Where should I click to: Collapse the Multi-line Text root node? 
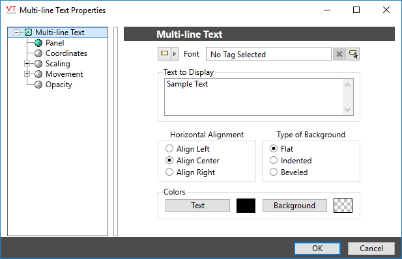(16, 33)
